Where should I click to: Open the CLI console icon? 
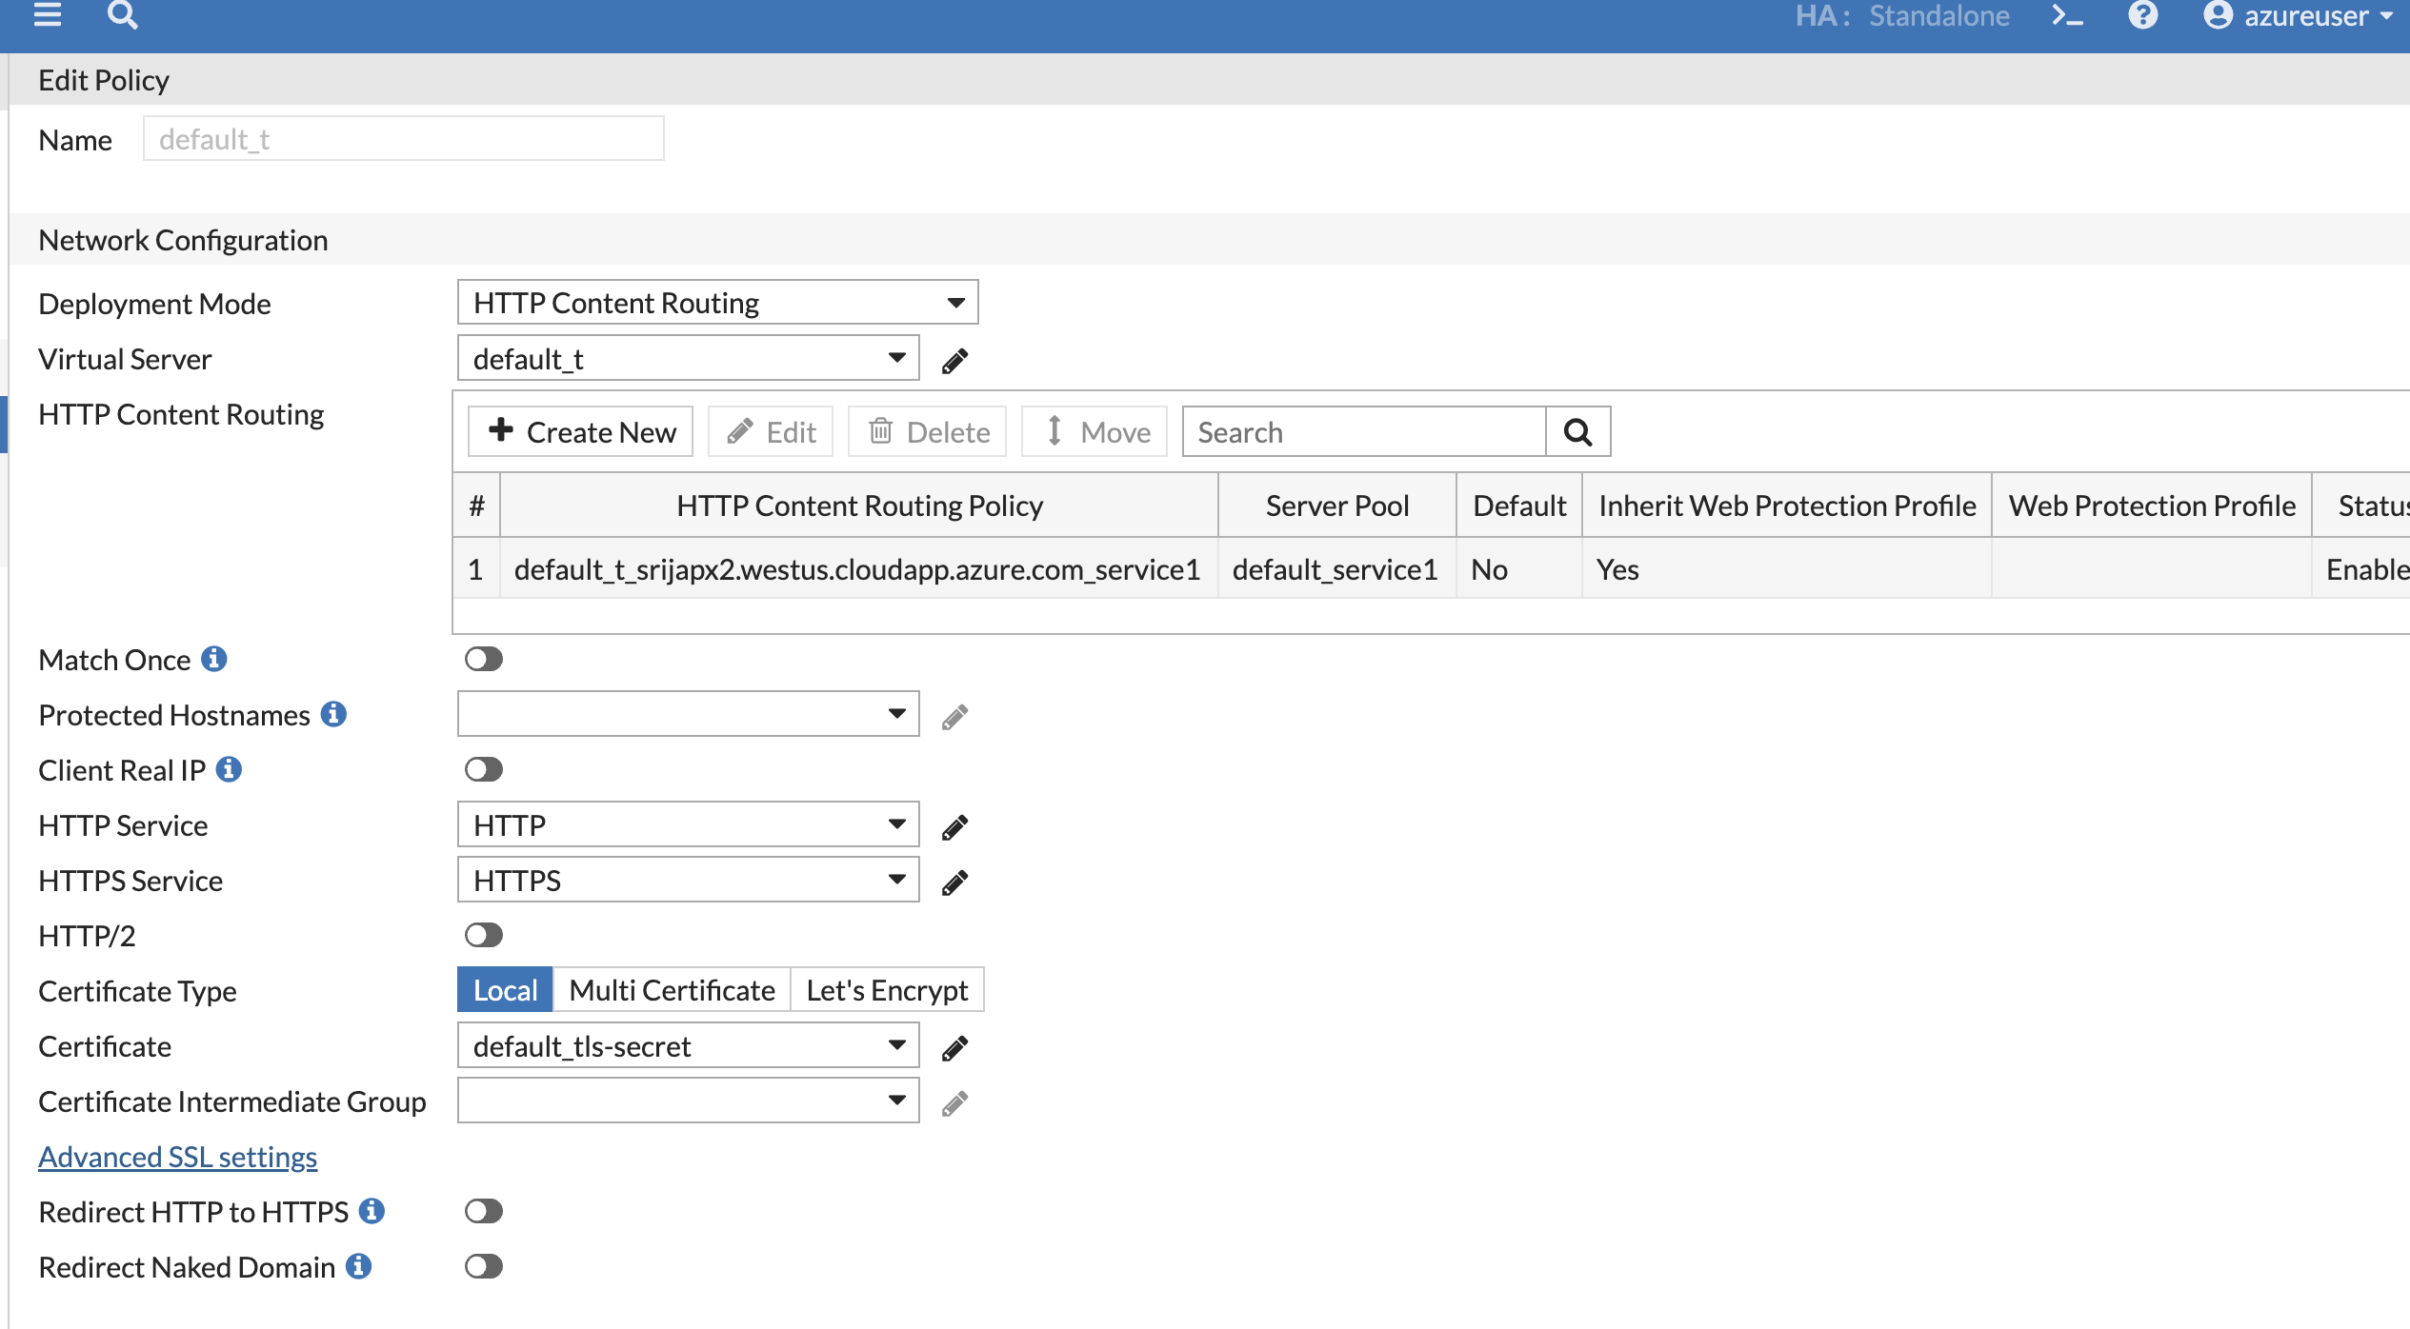[x=2067, y=16]
